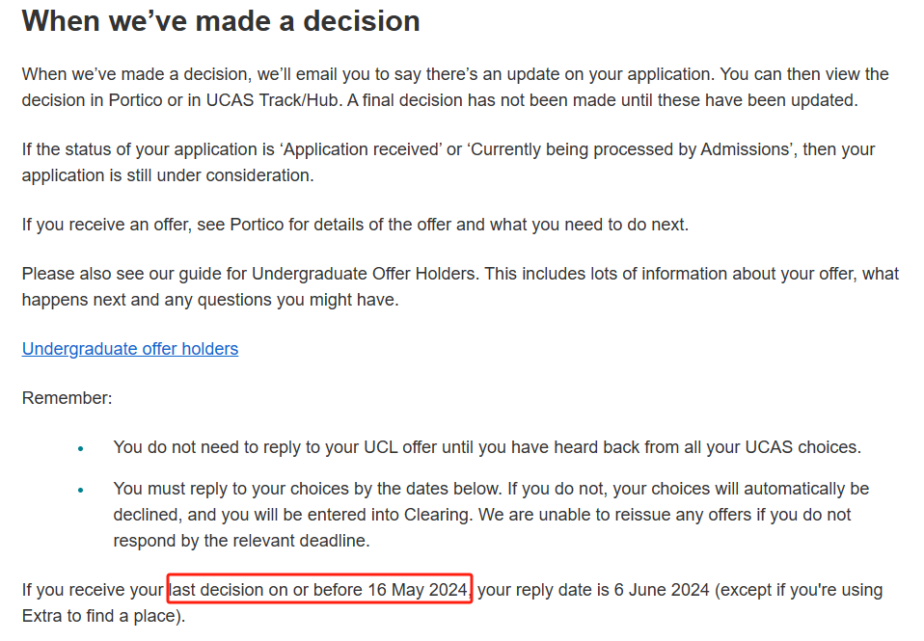This screenshot has width=924, height=641.
Task: Click the word "Extra" in the last sentence
Action: tap(44, 614)
